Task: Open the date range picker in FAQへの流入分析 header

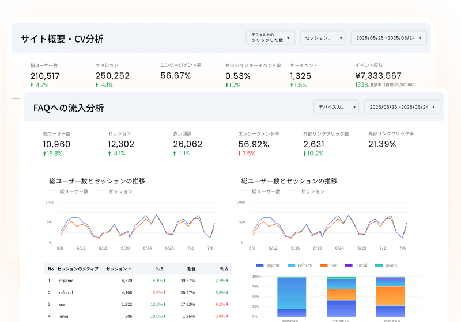Action: [x=402, y=107]
